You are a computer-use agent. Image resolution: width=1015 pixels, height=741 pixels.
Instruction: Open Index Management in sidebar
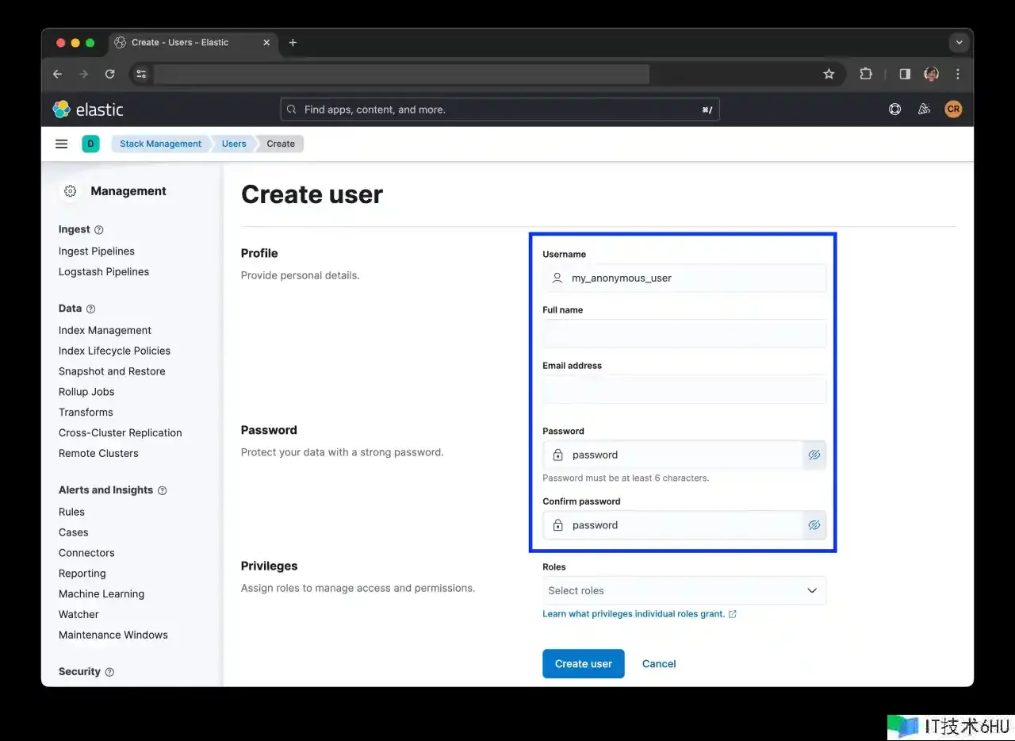pyautogui.click(x=105, y=330)
